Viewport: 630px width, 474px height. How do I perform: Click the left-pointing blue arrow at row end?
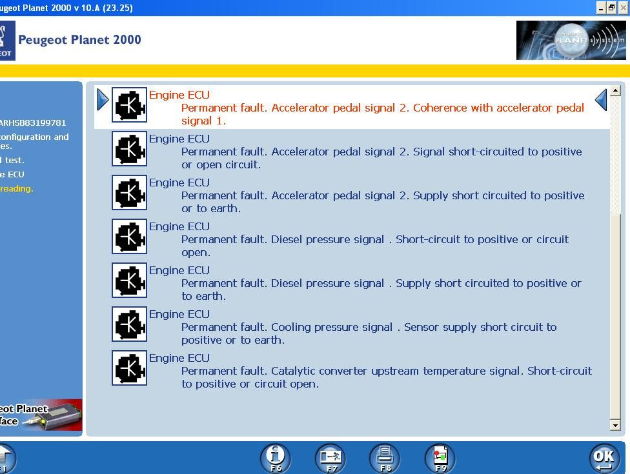(x=601, y=99)
